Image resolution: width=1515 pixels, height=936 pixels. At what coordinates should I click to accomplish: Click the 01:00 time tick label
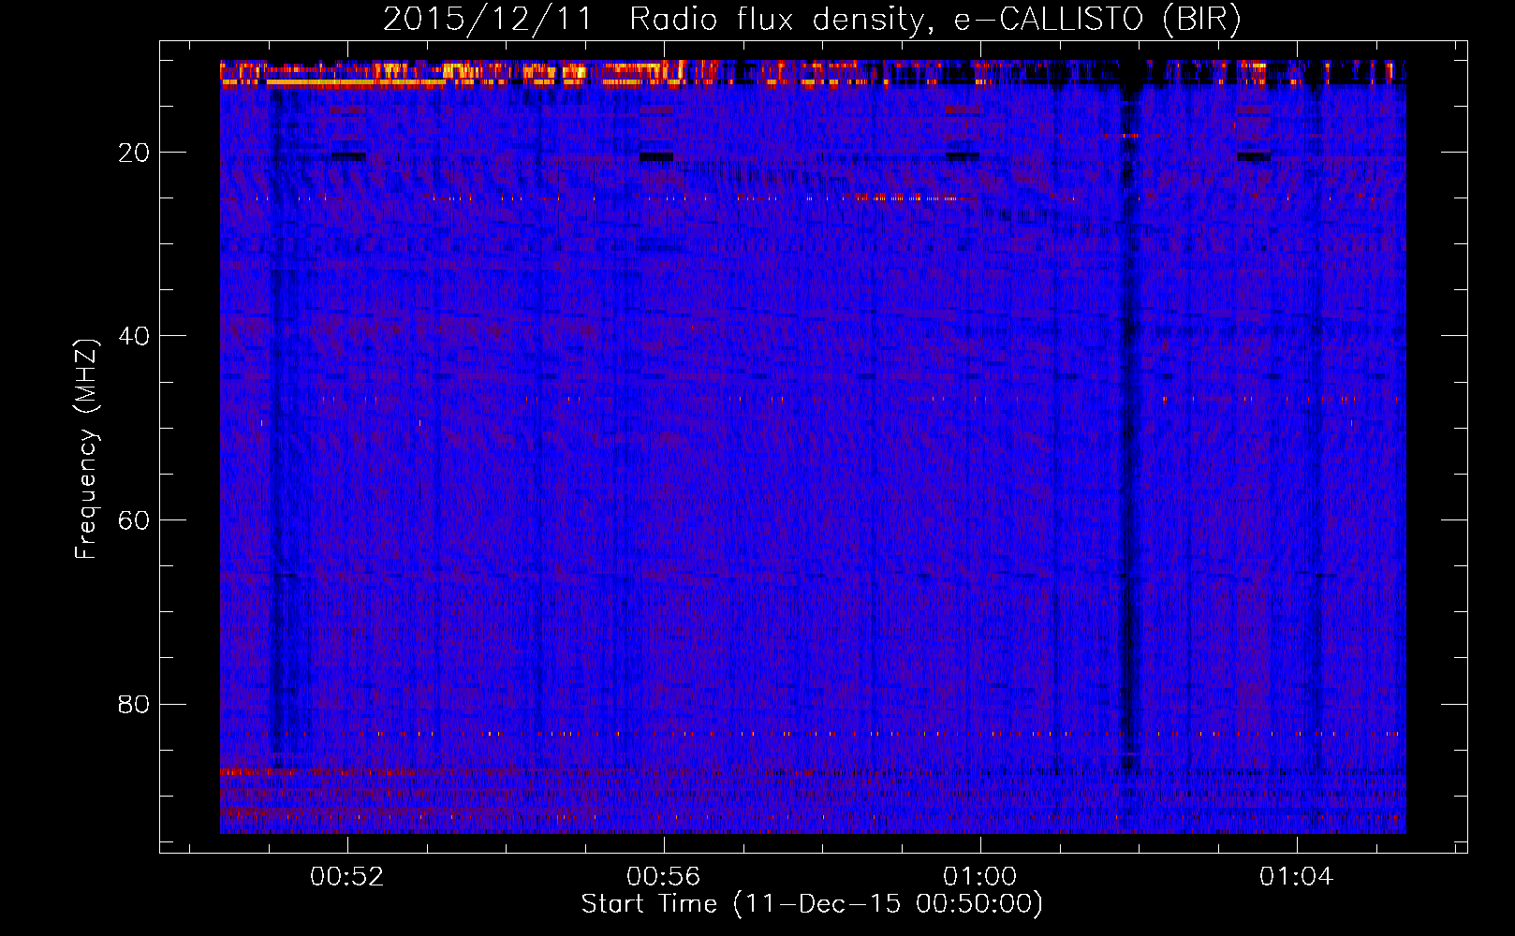[980, 877]
